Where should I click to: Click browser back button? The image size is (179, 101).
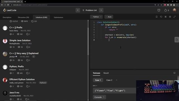[2, 5]
